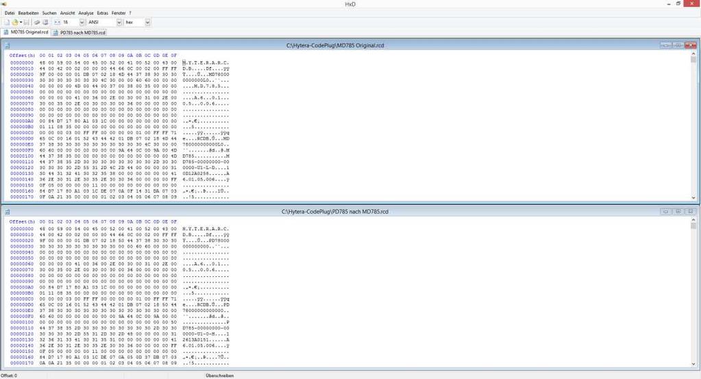Click decoded text 0000-U1-L-D....1 in MD785 Original
Image resolution: width=701 pixels, height=379 pixels.
(x=206, y=168)
